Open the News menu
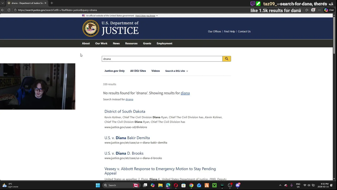Viewport: 337px width, 190px height. pyautogui.click(x=116, y=44)
